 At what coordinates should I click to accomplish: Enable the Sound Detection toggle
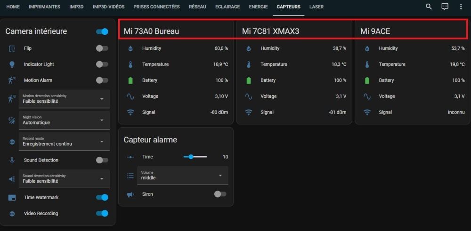[x=102, y=160]
